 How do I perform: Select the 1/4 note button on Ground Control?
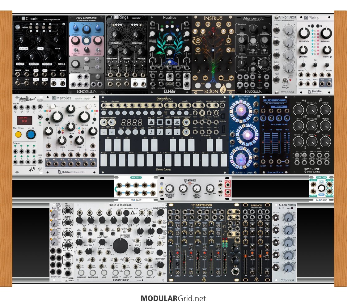click(177, 132)
